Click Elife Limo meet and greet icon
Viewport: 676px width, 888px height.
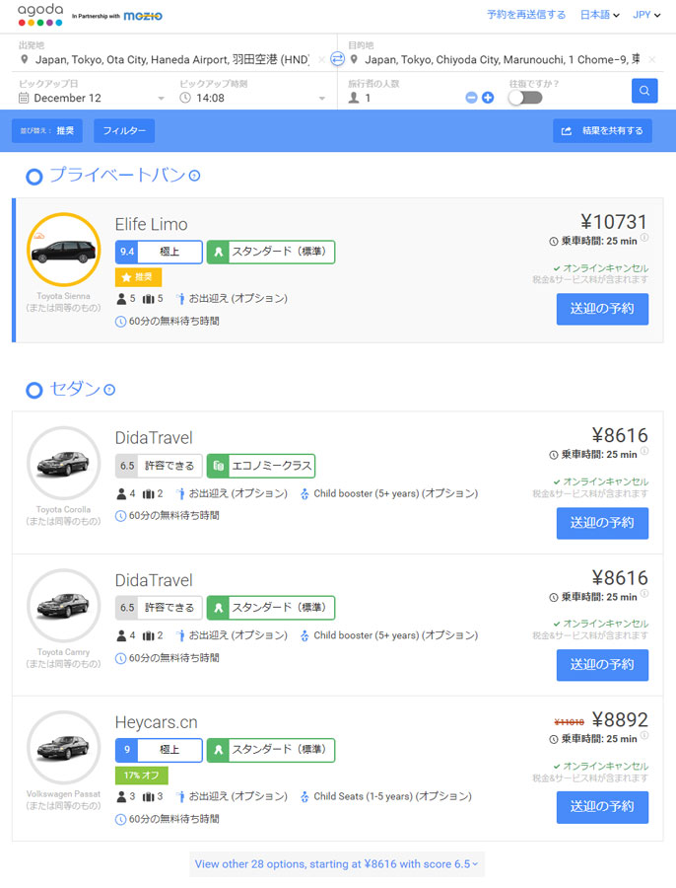[180, 299]
